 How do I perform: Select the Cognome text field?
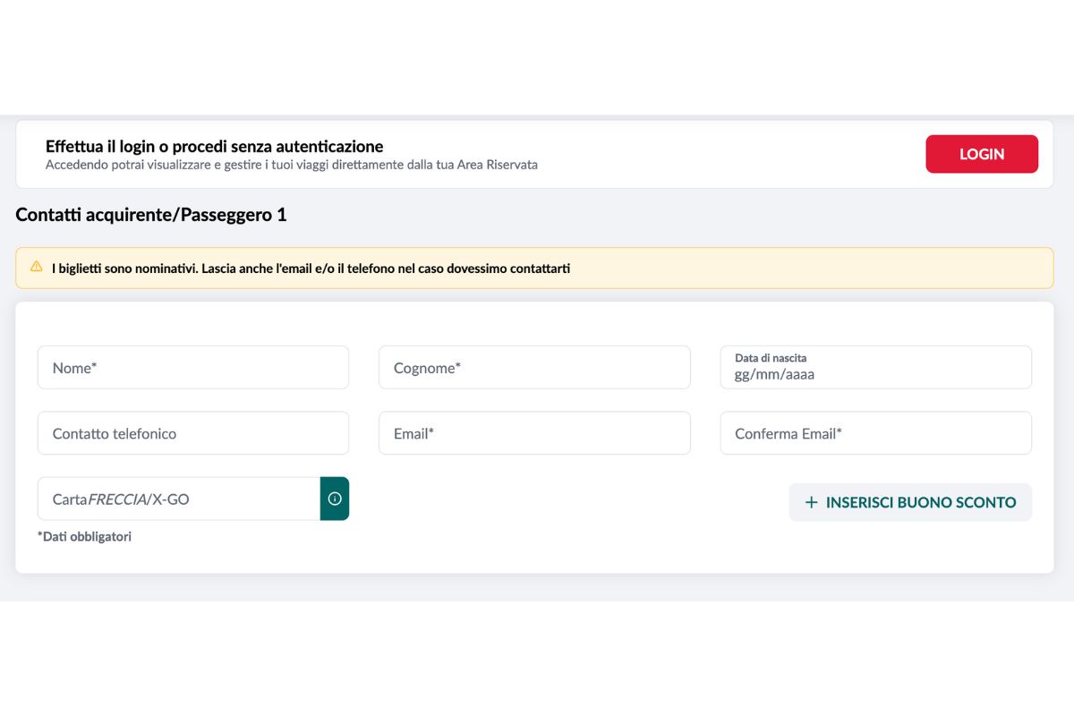pyautogui.click(x=534, y=368)
